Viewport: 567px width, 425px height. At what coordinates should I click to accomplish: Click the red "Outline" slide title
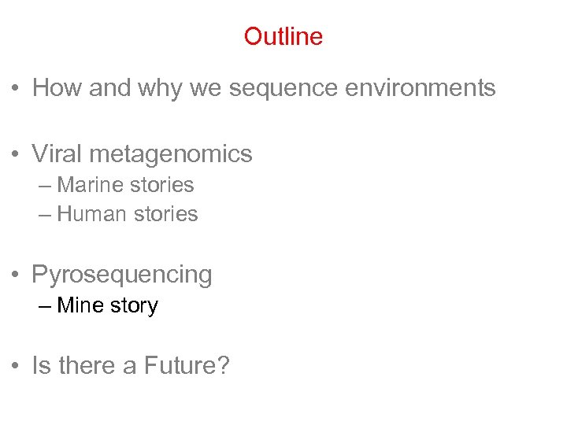click(x=283, y=37)
